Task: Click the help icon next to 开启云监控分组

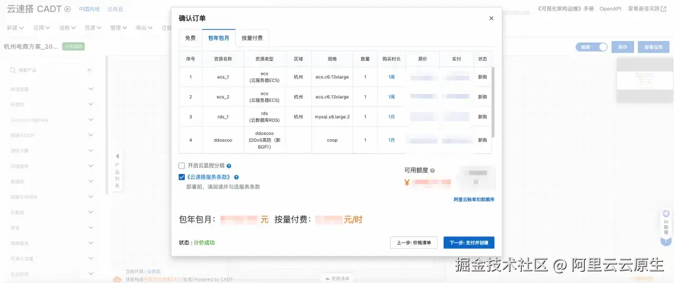Action: coord(229,165)
